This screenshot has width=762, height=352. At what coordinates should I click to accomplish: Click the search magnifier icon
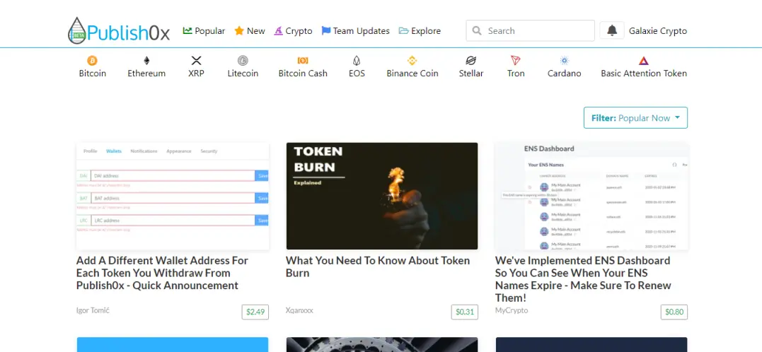[x=477, y=30]
